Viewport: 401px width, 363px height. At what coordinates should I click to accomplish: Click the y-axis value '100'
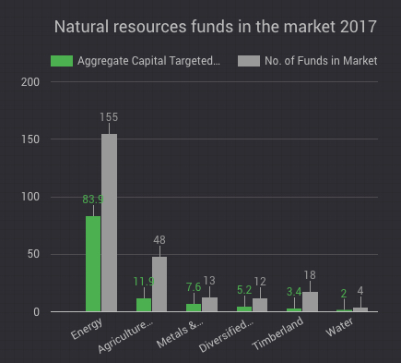30,197
